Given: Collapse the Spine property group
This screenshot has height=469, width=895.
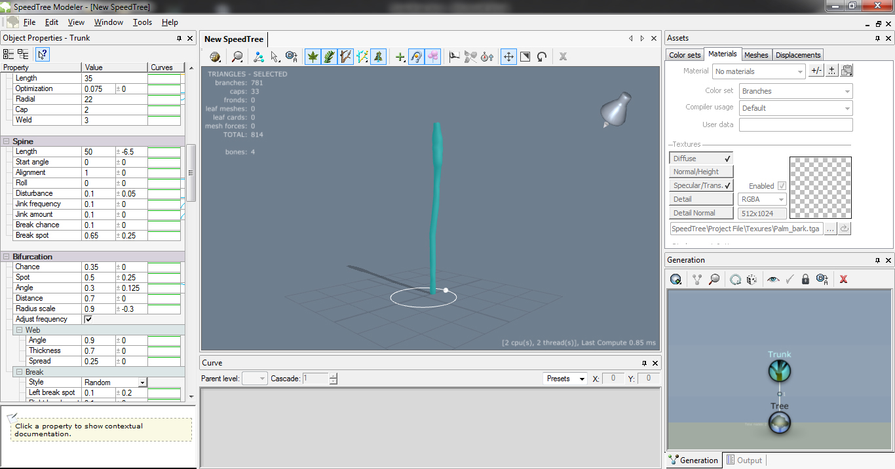Looking at the screenshot, I should [x=7, y=141].
